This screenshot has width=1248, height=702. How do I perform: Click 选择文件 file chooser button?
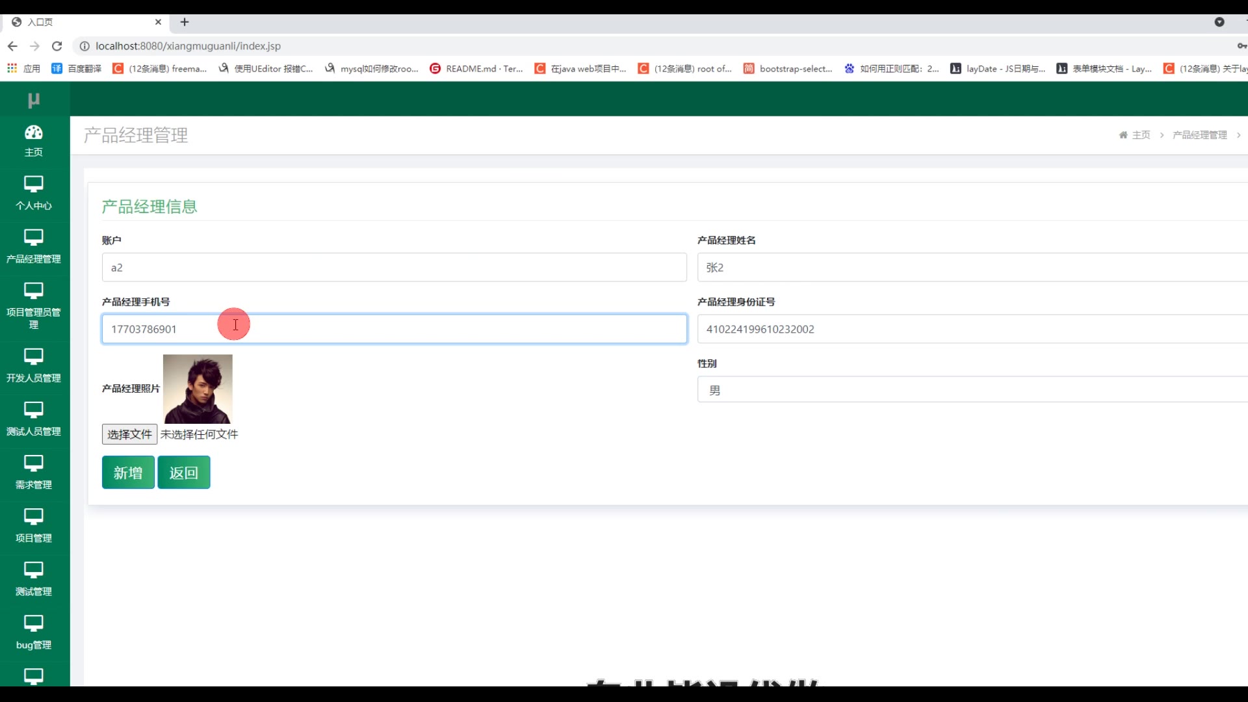click(x=129, y=434)
